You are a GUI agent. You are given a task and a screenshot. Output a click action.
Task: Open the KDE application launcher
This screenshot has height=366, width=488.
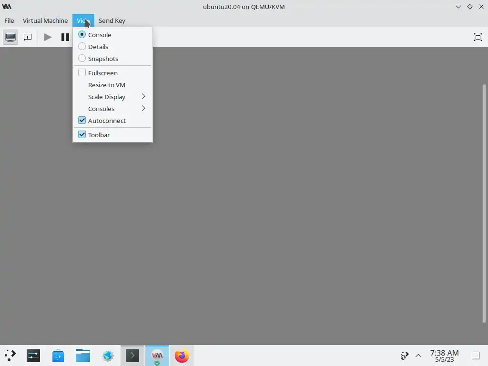(10, 356)
